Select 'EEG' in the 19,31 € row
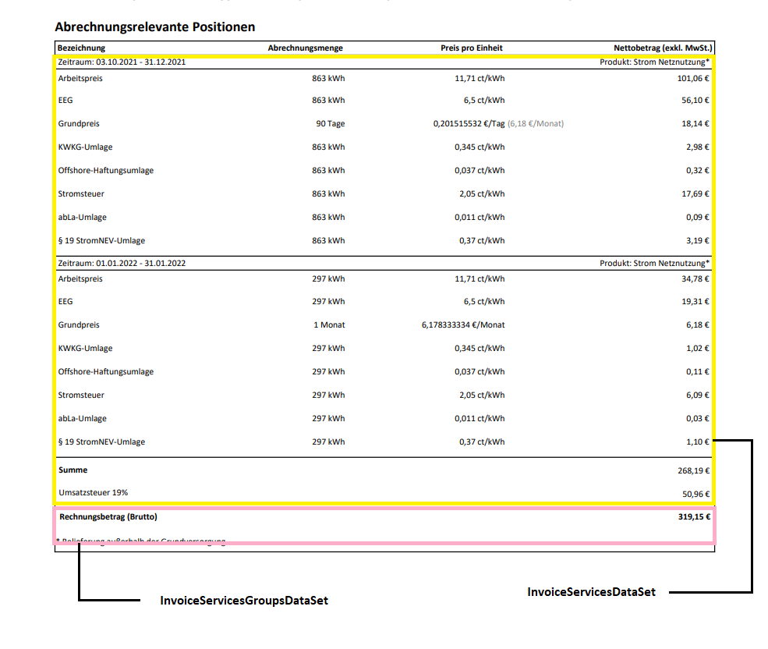Image resolution: width=768 pixels, height=649 pixels. click(x=65, y=301)
